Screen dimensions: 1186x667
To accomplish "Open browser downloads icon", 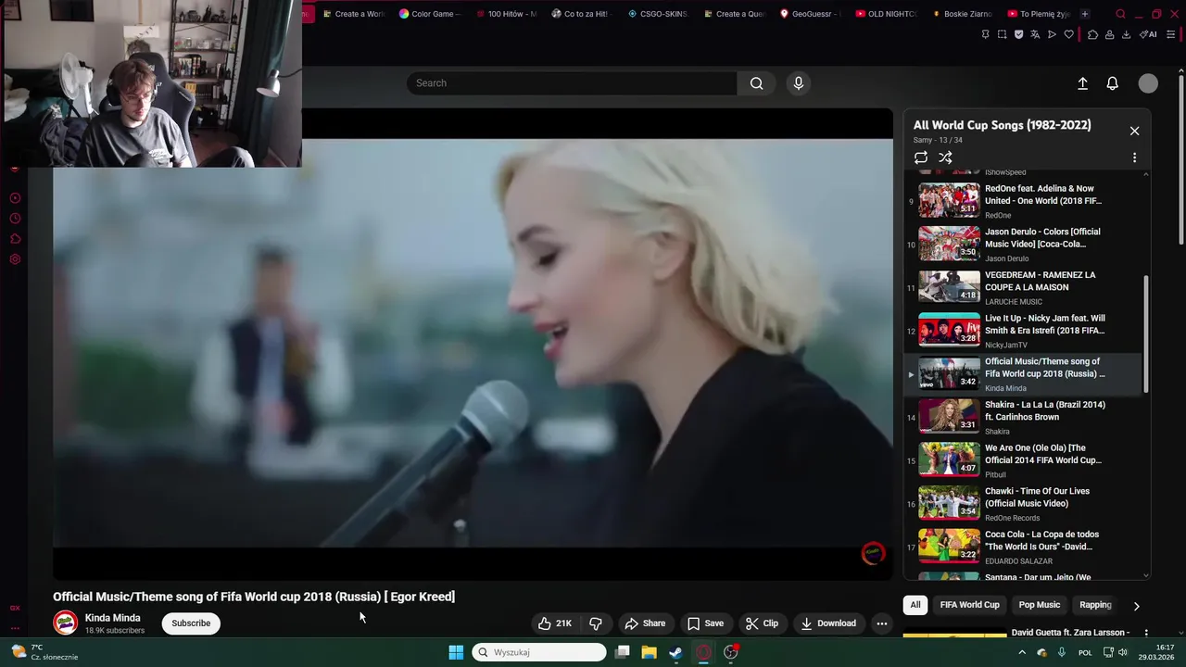I will [x=1126, y=34].
